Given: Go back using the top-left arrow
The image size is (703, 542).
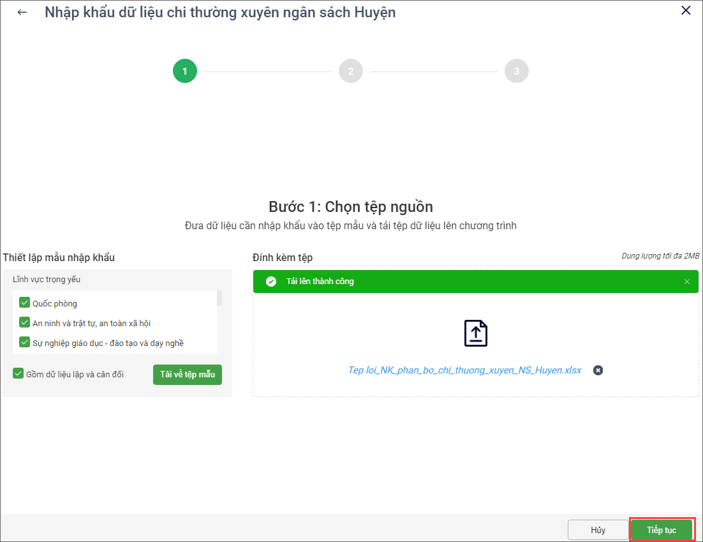Looking at the screenshot, I should point(22,12).
